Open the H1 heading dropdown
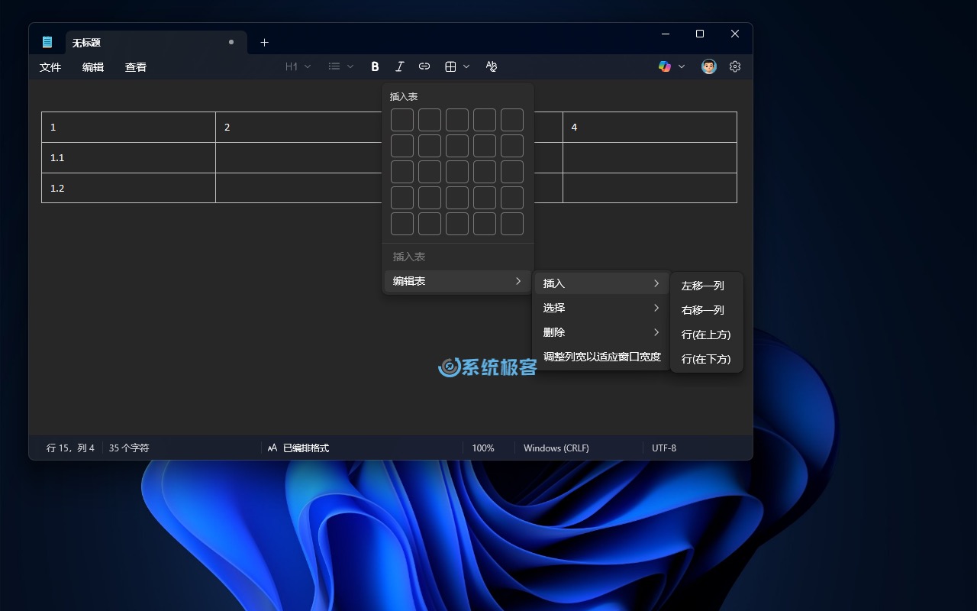Viewport: 977px width, 611px height. coord(298,66)
